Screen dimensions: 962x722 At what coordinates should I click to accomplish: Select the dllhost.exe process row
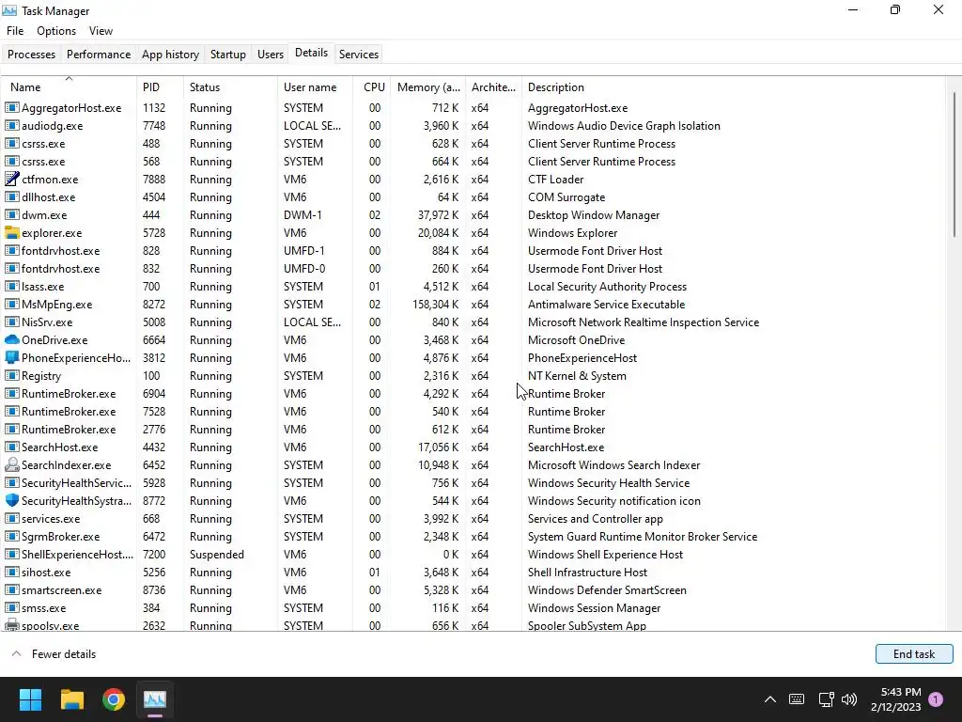click(x=473, y=197)
